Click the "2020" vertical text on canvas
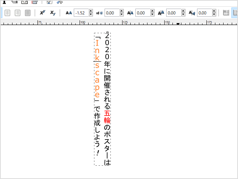The height and width of the screenshot is (179, 238). point(107,46)
